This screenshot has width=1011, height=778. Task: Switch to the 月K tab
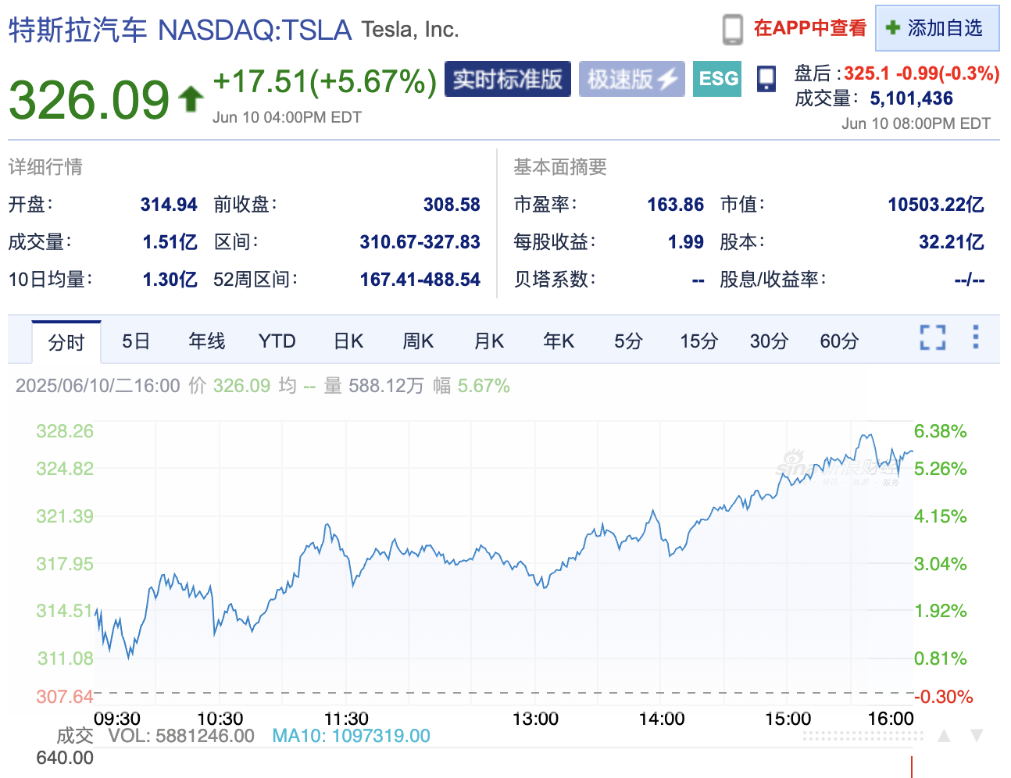(x=488, y=341)
